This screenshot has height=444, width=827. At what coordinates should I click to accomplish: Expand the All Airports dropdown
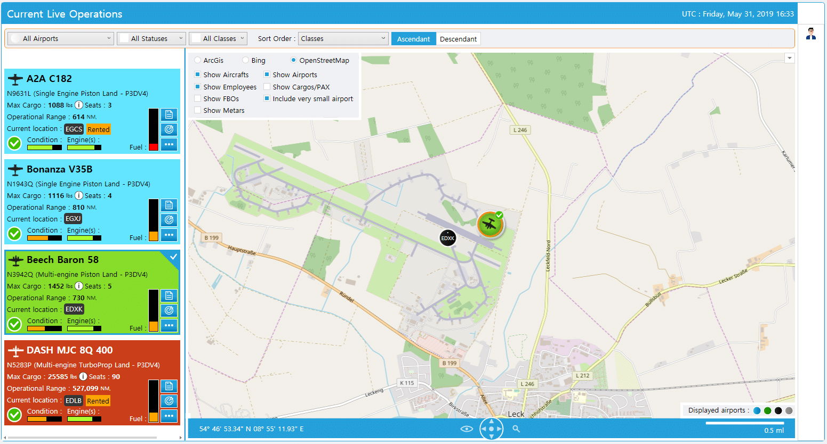tap(61, 38)
